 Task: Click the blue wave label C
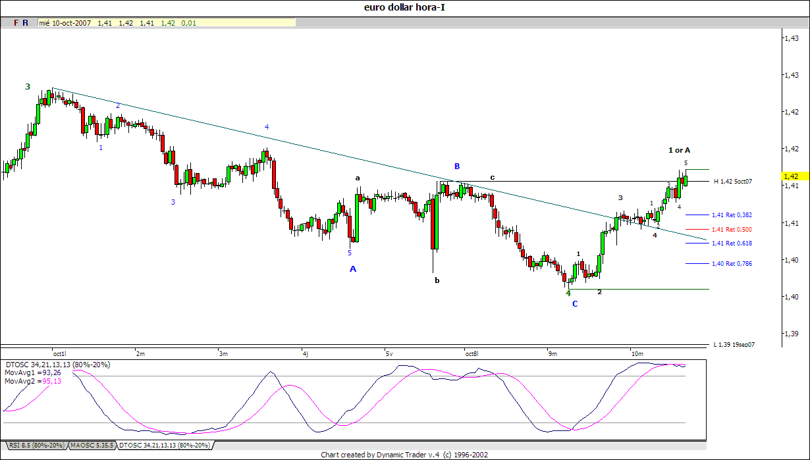[x=575, y=303]
